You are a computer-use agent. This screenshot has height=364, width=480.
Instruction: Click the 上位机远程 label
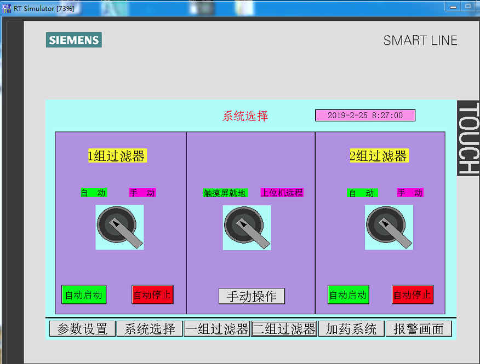click(282, 193)
